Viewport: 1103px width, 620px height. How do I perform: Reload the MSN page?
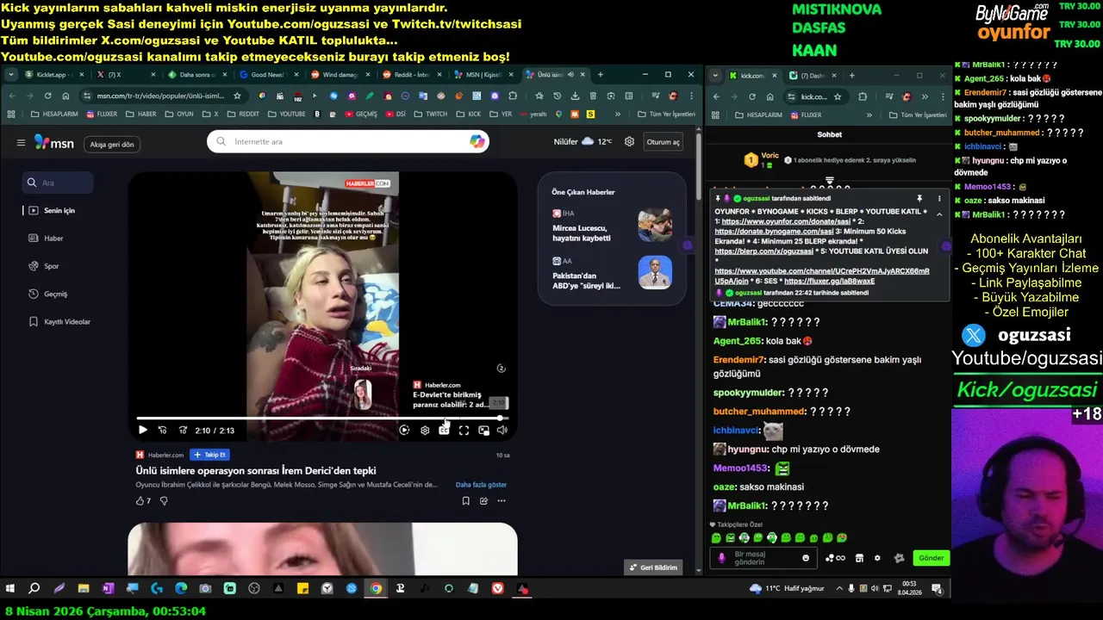pyautogui.click(x=47, y=96)
